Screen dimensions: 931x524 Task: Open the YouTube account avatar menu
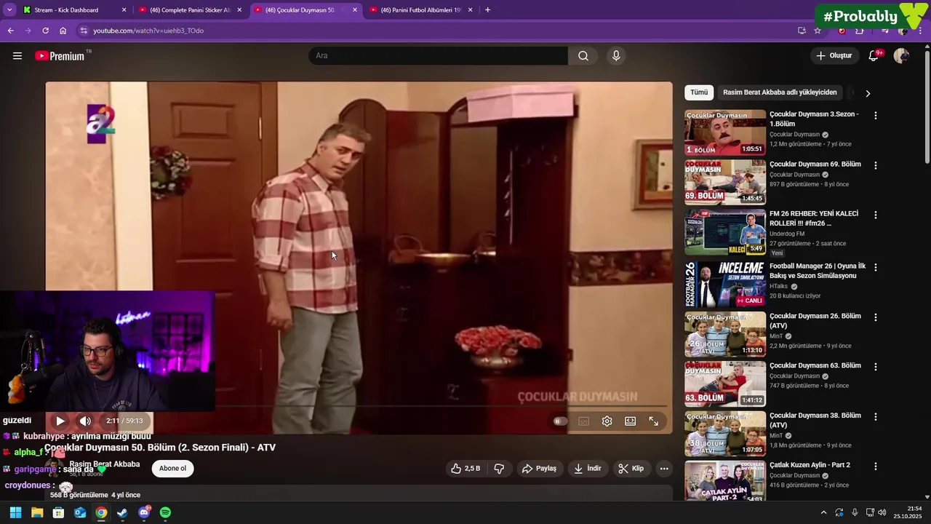point(901,56)
